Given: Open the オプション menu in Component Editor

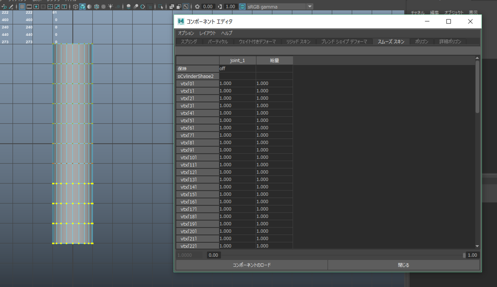Looking at the screenshot, I should (x=186, y=33).
